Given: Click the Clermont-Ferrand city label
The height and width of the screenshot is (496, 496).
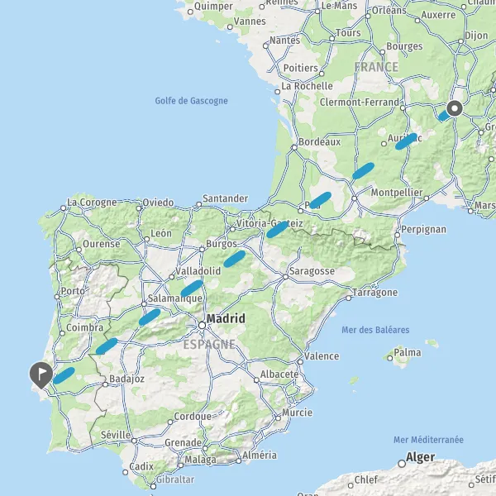Looking at the screenshot, I should click(360, 103).
